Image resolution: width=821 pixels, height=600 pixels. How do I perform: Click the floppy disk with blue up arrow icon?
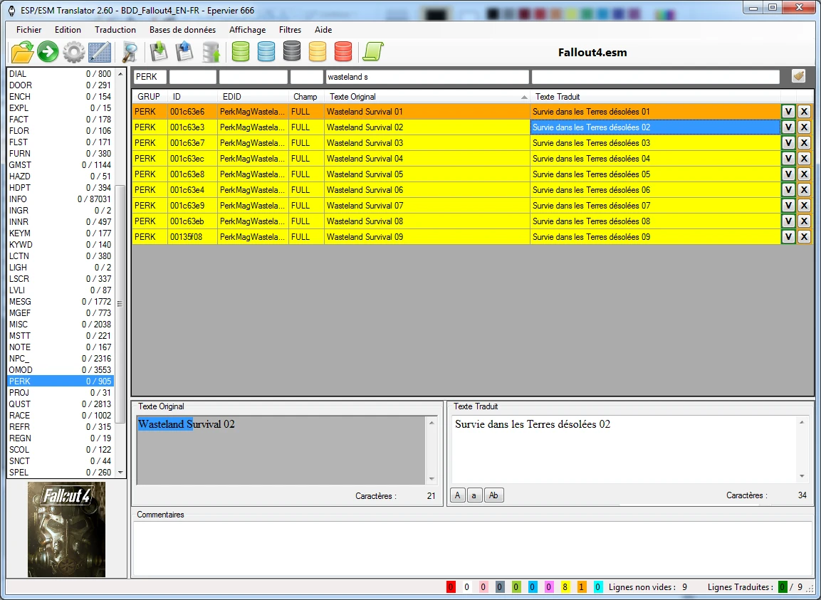pyautogui.click(x=184, y=52)
